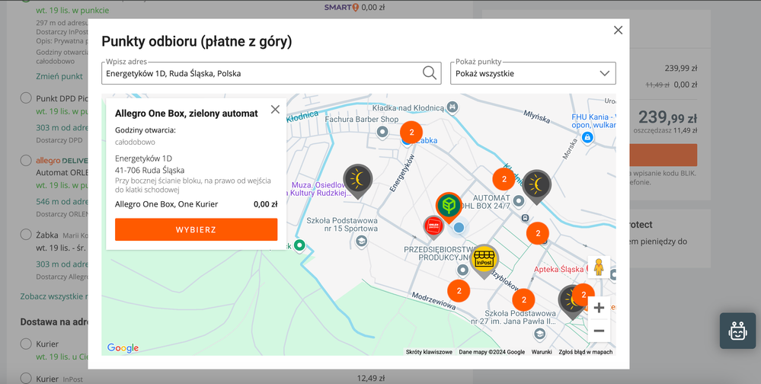This screenshot has height=384, width=761.
Task: Select the first Kurier delivery radio button
Action: point(26,344)
